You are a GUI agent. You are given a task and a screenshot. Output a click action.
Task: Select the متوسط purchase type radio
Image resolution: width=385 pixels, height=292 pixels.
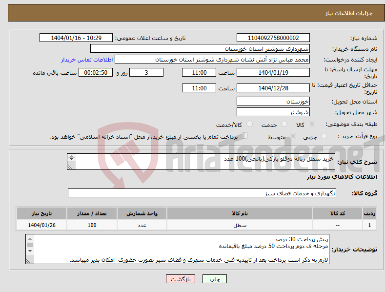click(293, 136)
